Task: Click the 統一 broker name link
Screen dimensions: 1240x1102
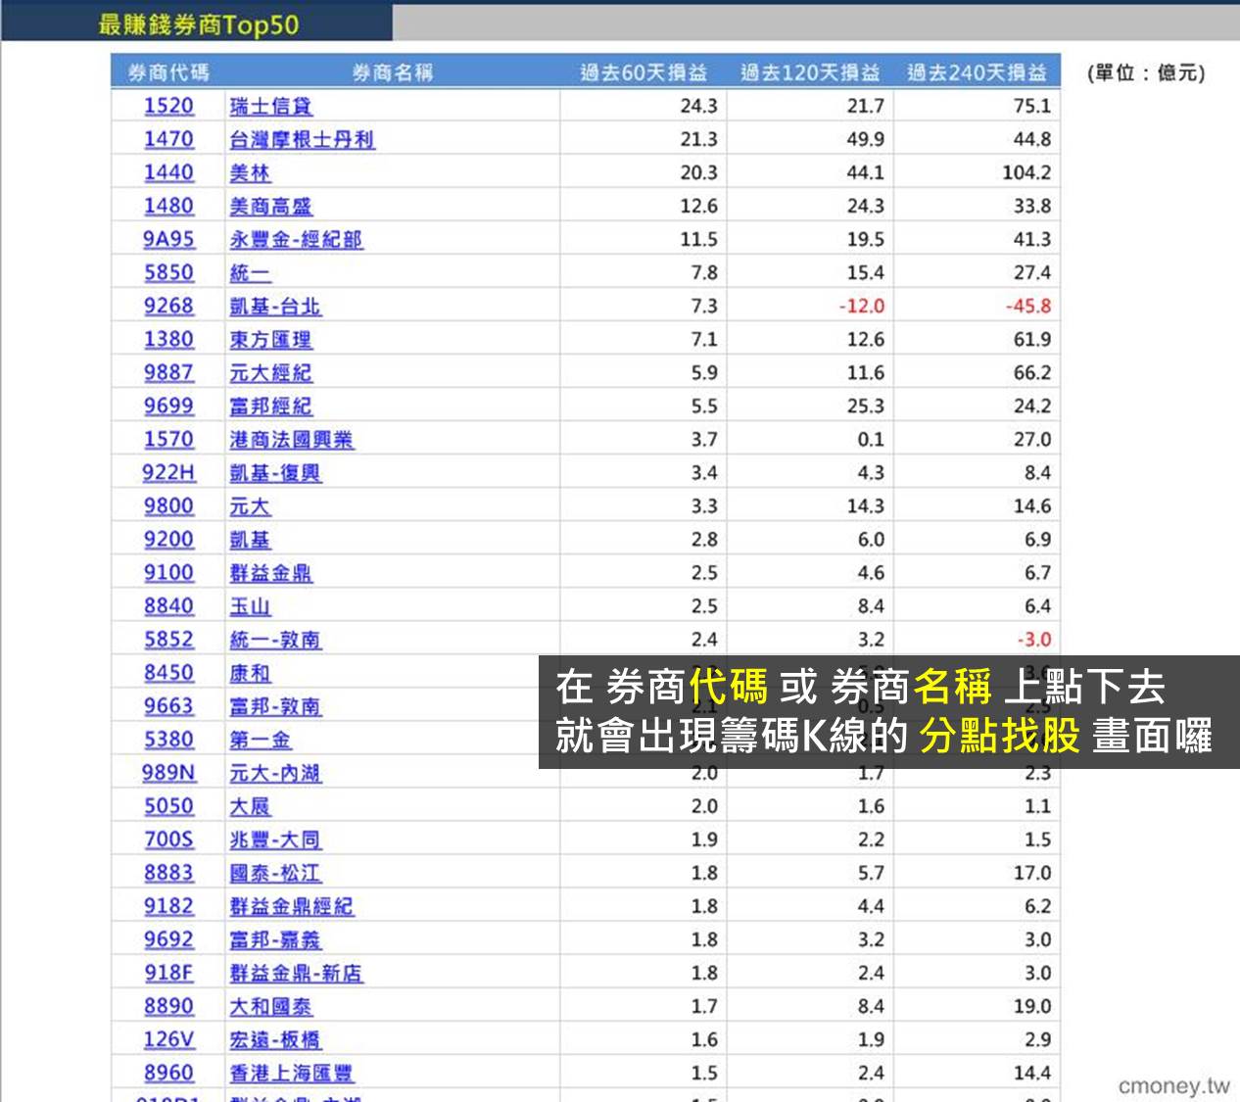Action: pos(250,273)
